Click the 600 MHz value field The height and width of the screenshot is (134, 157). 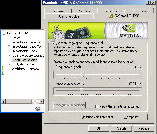(x=135, y=84)
